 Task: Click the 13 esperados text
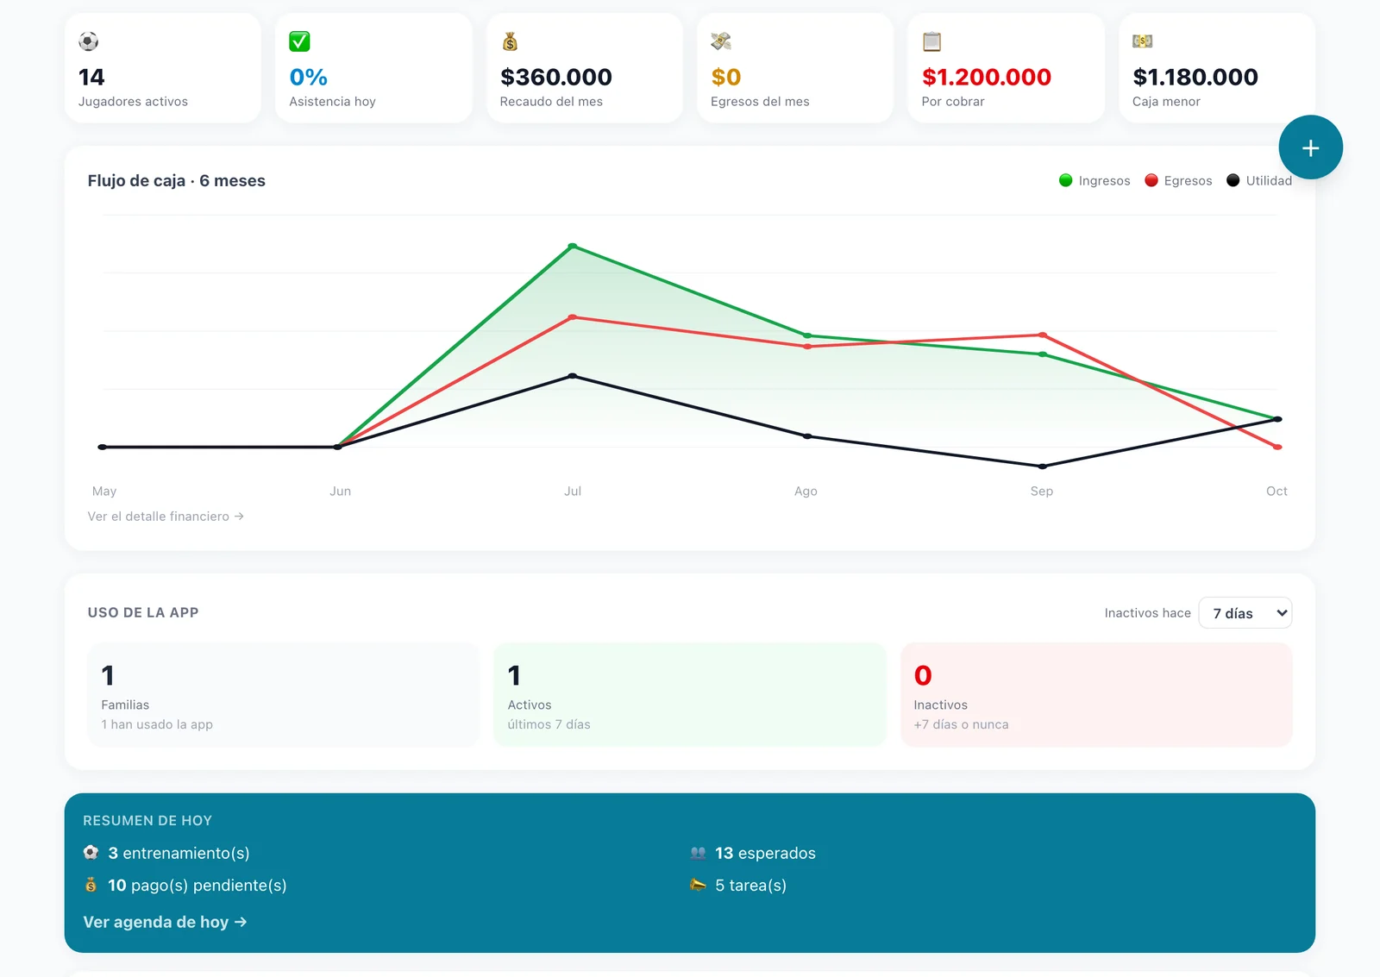click(765, 853)
